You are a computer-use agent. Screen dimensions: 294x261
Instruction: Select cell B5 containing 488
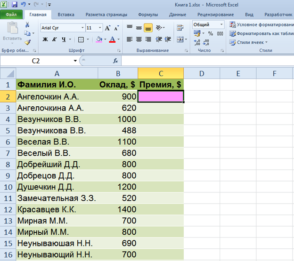pyautogui.click(x=118, y=130)
